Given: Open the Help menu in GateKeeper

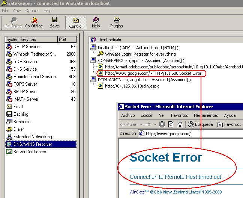Looking at the screenshot, I should point(47,11).
